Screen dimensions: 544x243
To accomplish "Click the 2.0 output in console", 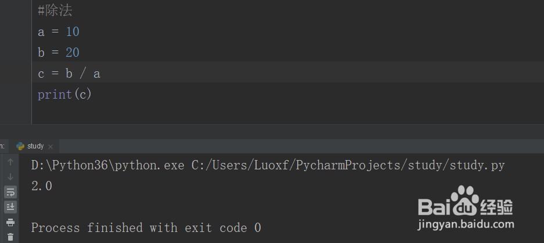I will [x=42, y=187].
